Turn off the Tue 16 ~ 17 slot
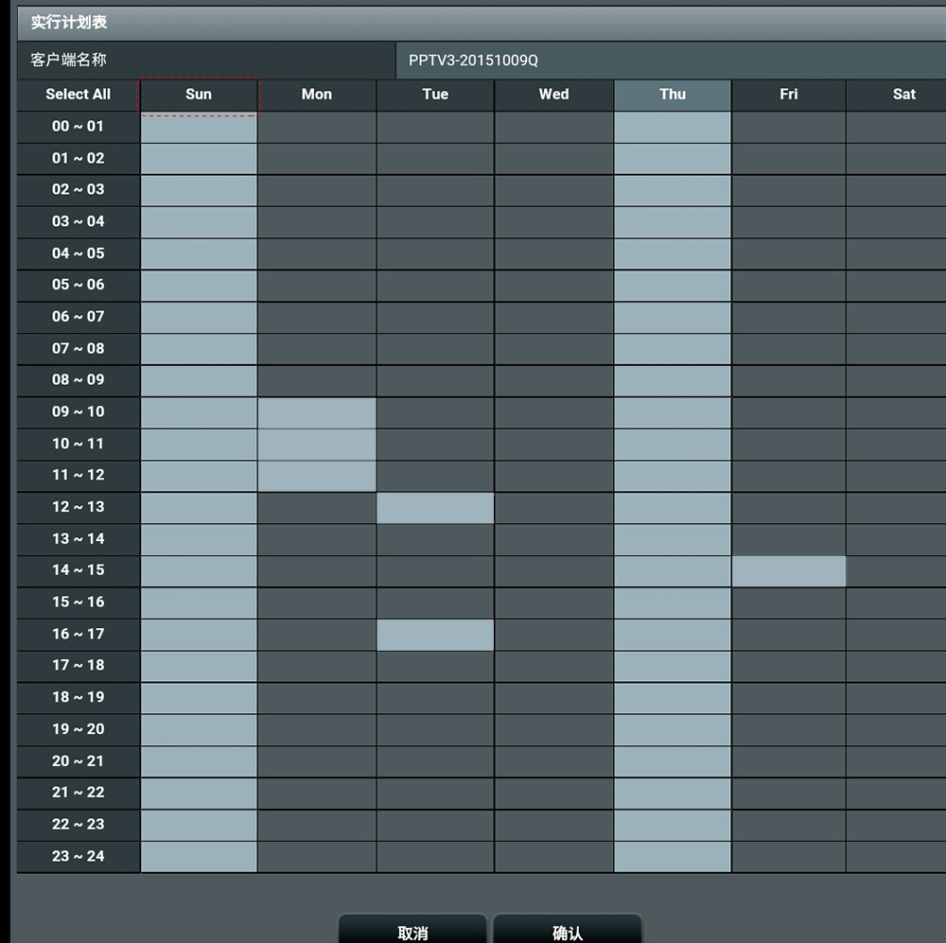 435,635
